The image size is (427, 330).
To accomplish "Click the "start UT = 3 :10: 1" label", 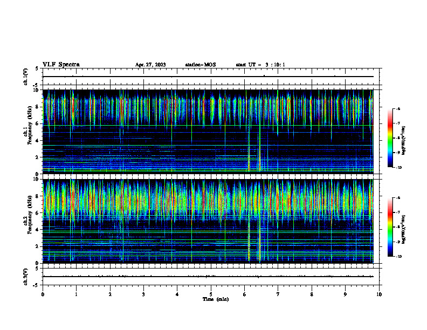I will (x=260, y=65).
